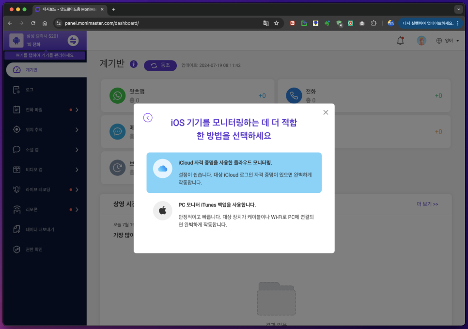Viewport: 468px width, 329px height.
Task: Open 전화 파일 sidebar section
Action: [x=45, y=110]
